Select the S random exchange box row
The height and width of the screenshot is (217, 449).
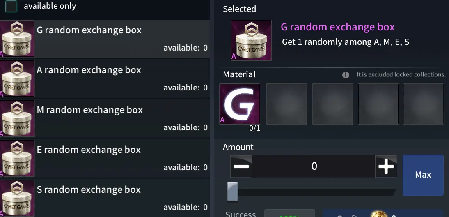tap(105, 198)
